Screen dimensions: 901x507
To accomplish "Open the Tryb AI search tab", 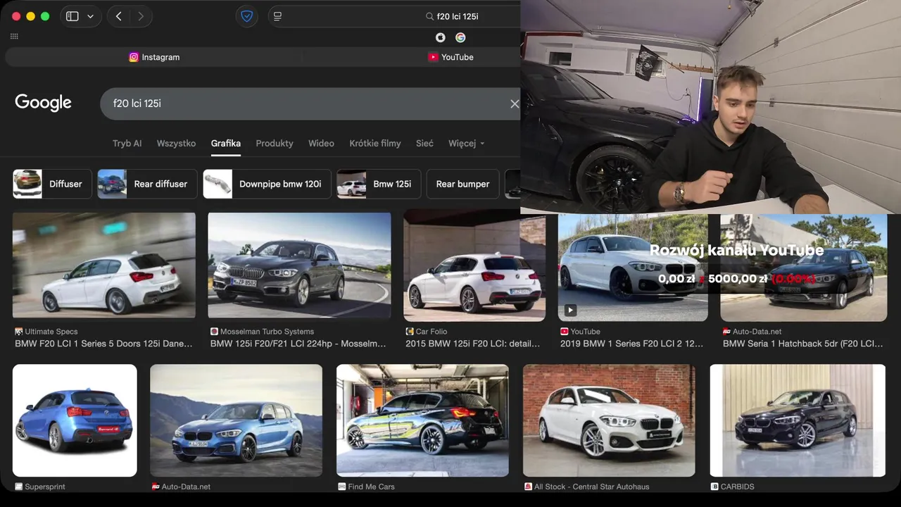I will (127, 143).
